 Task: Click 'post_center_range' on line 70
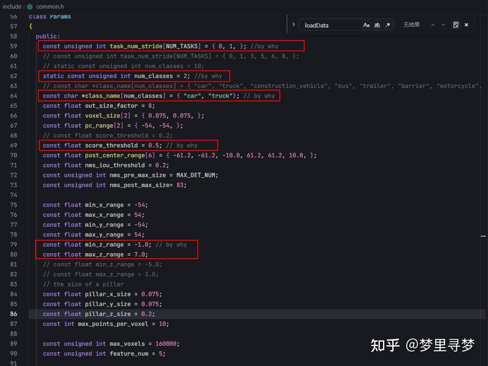coord(115,156)
